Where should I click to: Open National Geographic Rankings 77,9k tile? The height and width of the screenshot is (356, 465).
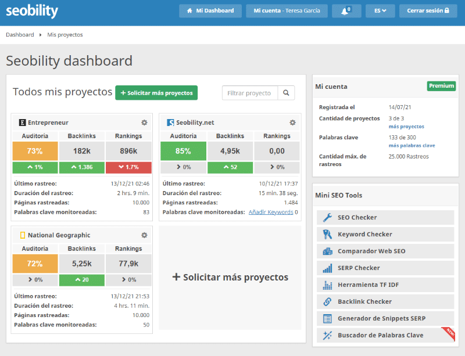(128, 264)
